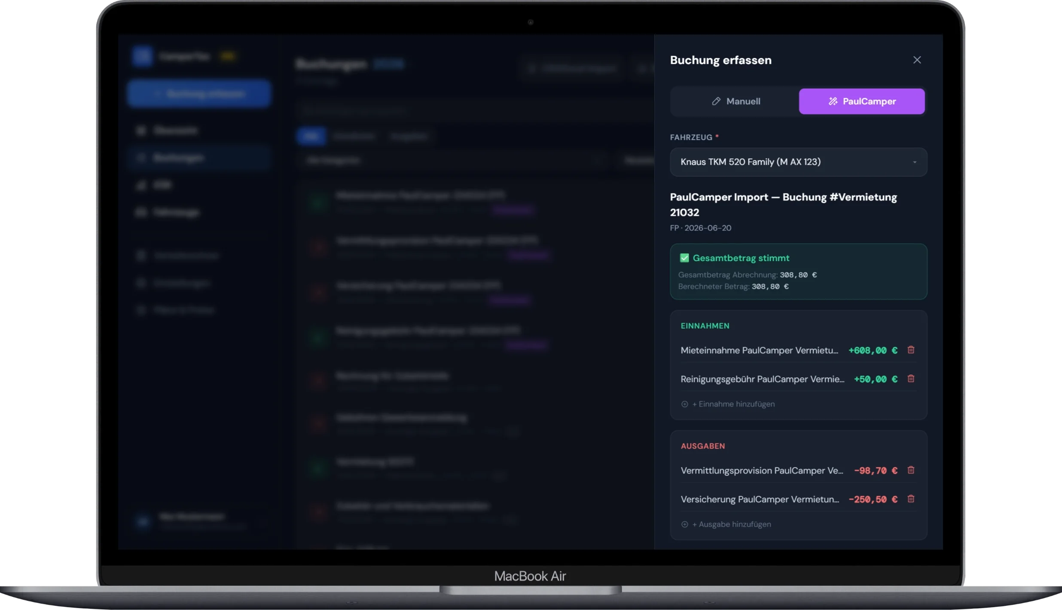Screen dimensions: 1062x610
Task: Switch to the Manuell tab
Action: click(735, 101)
